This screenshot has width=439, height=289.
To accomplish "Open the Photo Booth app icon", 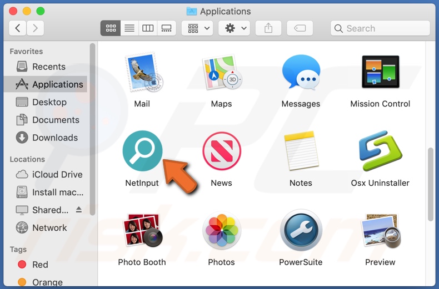I will point(143,230).
